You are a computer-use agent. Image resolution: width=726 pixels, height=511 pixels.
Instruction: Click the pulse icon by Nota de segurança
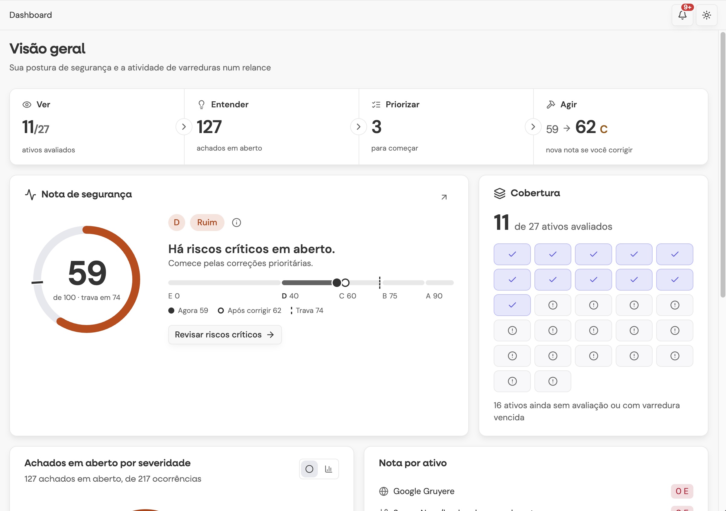[30, 194]
